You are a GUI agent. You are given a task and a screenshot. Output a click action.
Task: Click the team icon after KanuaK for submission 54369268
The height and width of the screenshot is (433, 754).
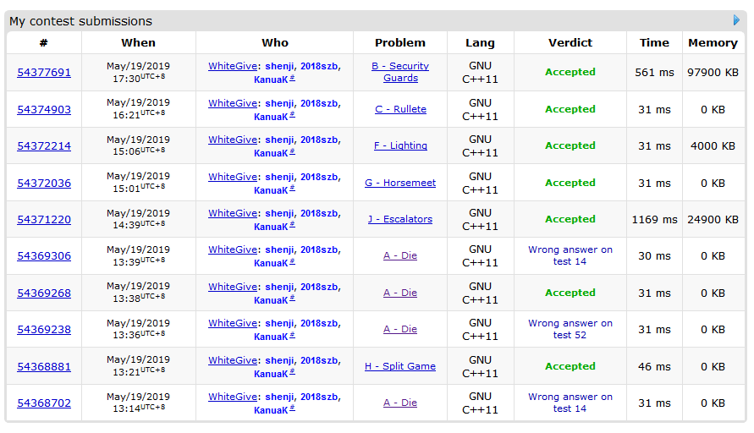[293, 299]
